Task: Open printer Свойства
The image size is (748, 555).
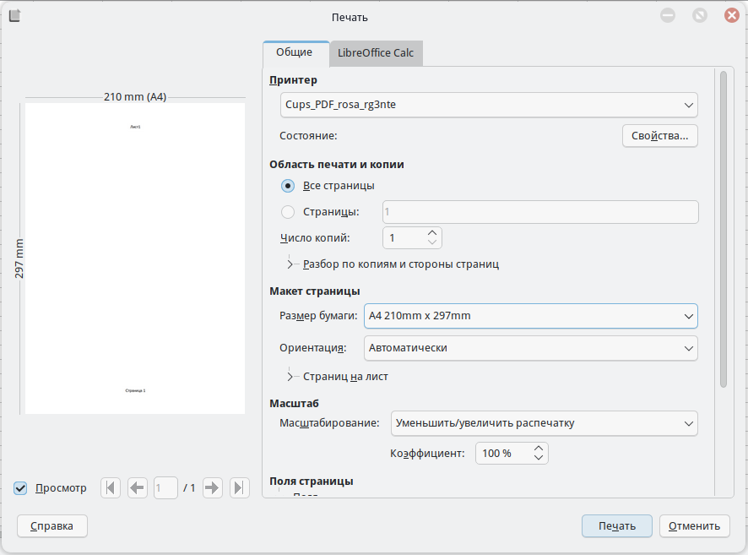Action: coord(659,136)
